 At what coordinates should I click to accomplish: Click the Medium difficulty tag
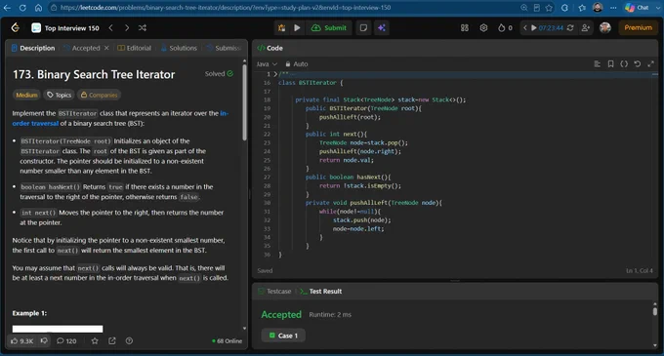(26, 96)
